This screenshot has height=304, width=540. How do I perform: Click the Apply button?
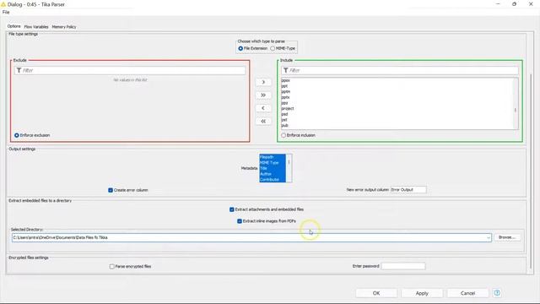tap(422, 293)
